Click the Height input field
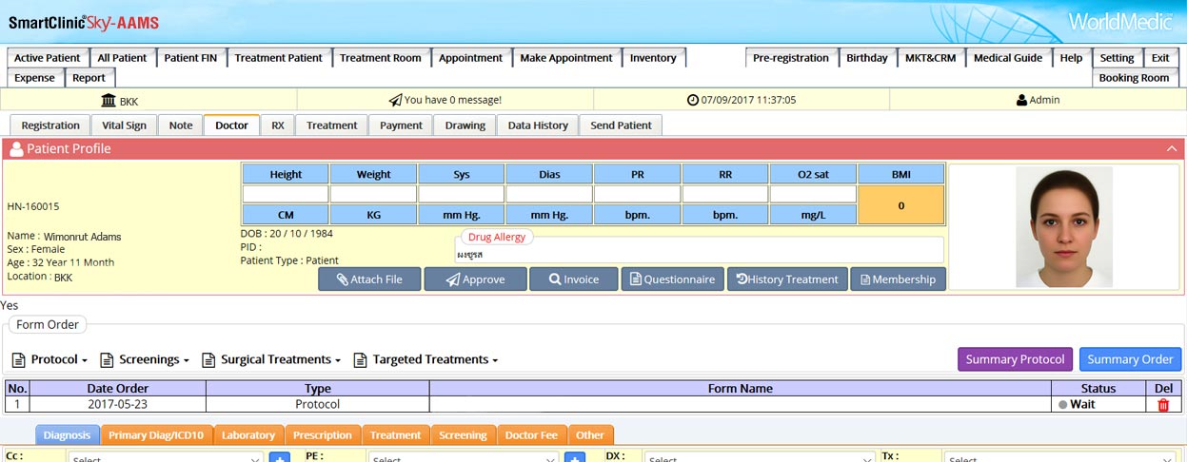The width and height of the screenshot is (1187, 462). [286, 194]
